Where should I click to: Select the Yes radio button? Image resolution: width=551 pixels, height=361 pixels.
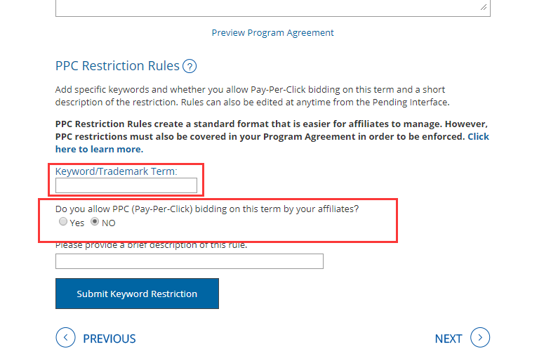pos(63,222)
